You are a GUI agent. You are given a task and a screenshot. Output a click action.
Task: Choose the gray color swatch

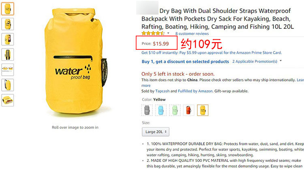[x=147, y=110]
